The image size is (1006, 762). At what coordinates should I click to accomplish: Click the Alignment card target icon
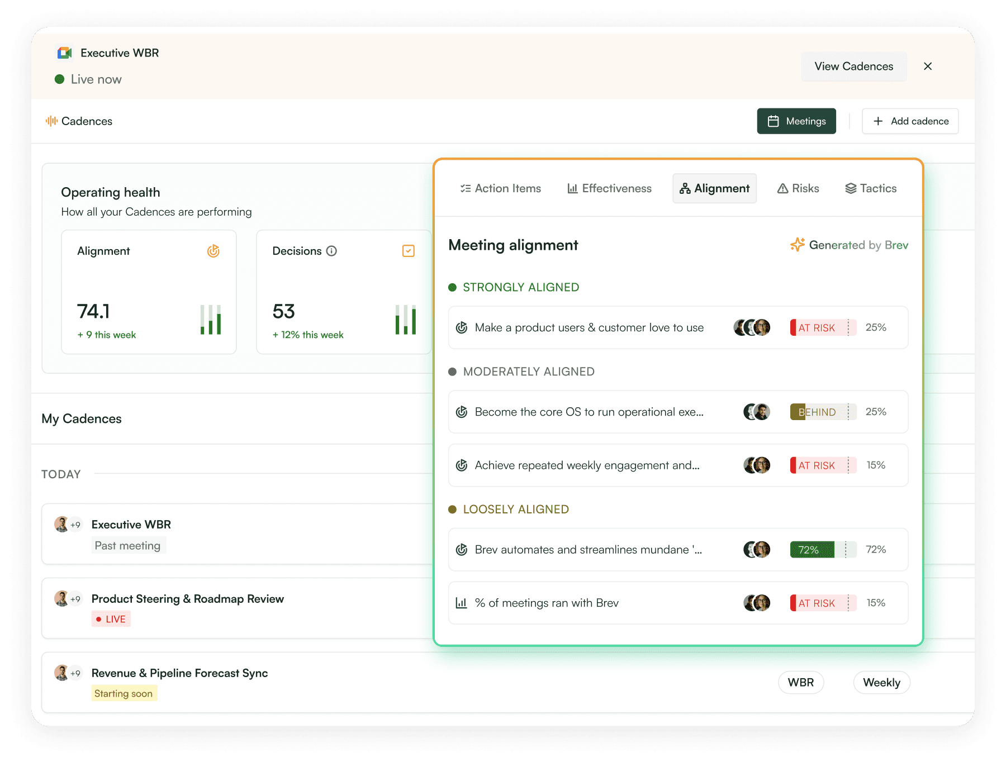click(x=213, y=251)
